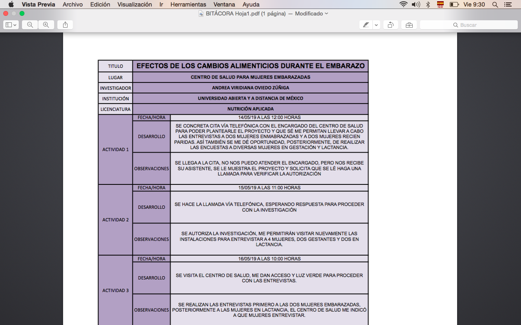
Task: Open the Herramientas menu
Action: pos(188,4)
